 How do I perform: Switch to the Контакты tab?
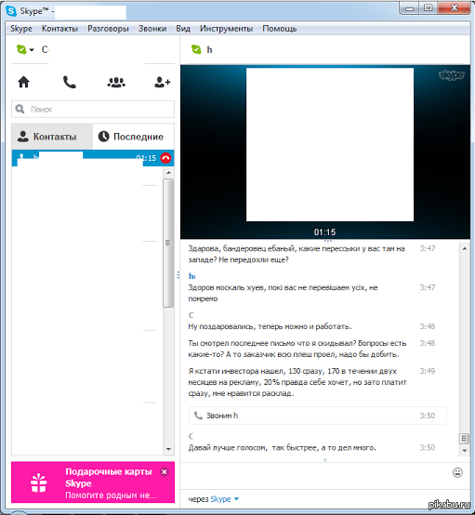[52, 137]
